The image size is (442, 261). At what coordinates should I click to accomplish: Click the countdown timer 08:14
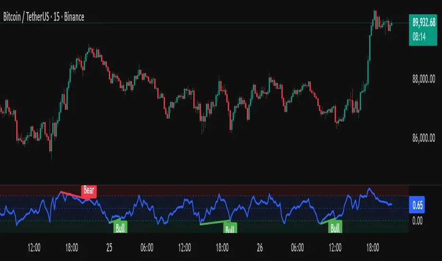pyautogui.click(x=419, y=37)
